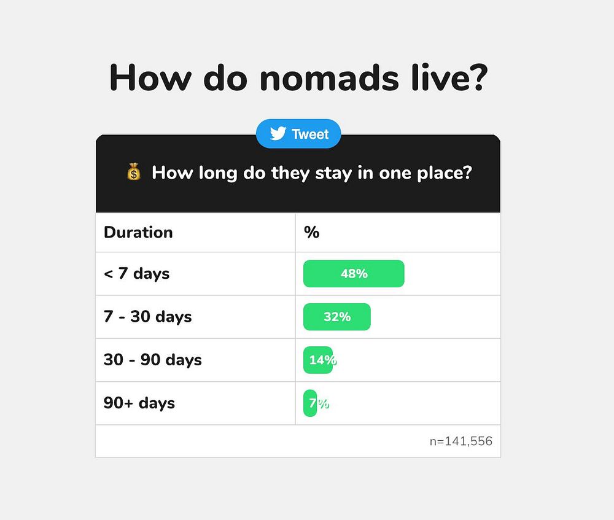
Task: Select the 32% green bar
Action: click(x=336, y=317)
